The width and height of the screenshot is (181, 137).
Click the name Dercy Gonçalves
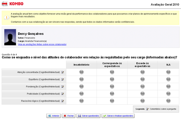31,34
